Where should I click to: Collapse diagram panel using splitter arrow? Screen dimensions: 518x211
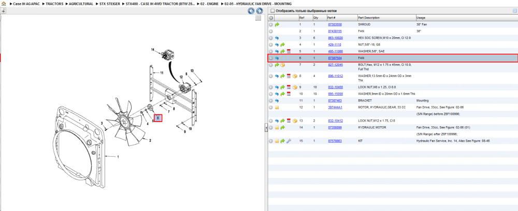click(x=266, y=129)
